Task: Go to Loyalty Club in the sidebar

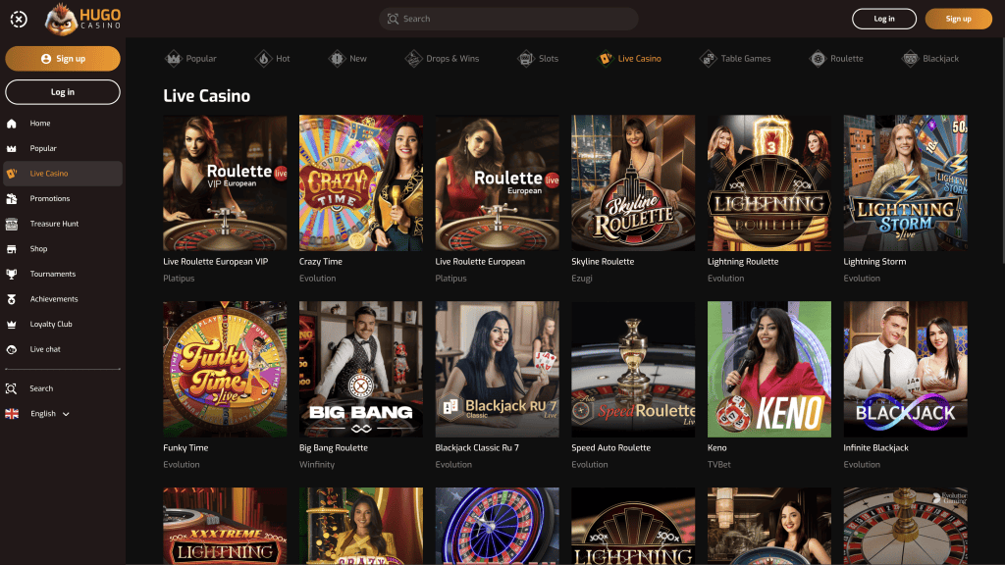Action: pyautogui.click(x=63, y=324)
